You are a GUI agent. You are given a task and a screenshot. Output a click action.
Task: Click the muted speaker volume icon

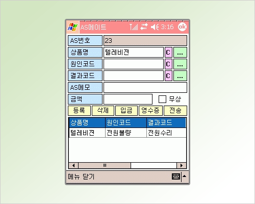(155, 27)
